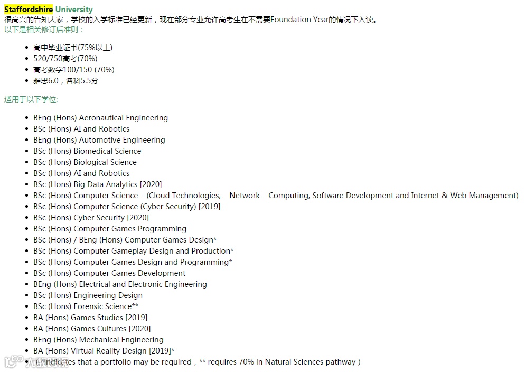Viewport: 525px width, 372px height.
Task: Click BEng (Hons) Mechanical Engineering
Action: click(x=98, y=339)
